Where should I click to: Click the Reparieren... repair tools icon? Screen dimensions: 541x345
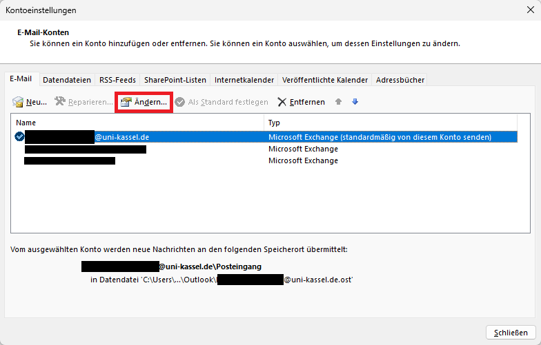[59, 101]
